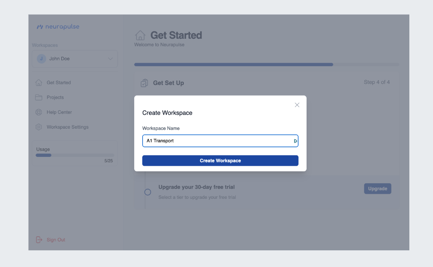Click the Upgrade button
433x267 pixels.
377,188
